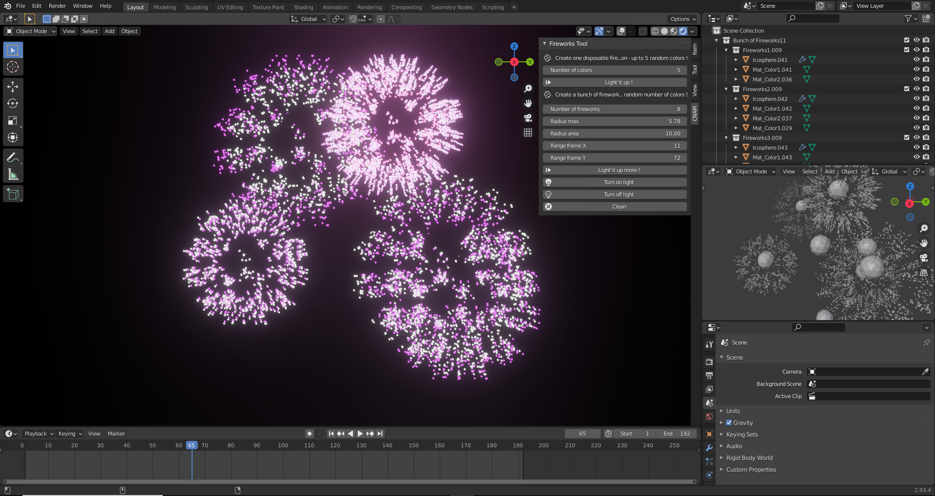
Task: Exclude Fireworks2.009 collection via checkbox
Action: (x=907, y=89)
